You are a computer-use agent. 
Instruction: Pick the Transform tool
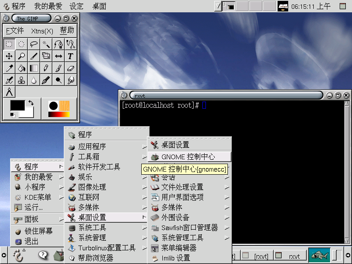[46, 56]
